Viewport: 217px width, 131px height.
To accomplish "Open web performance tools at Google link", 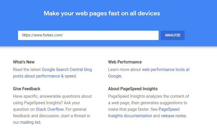I will click(166, 70).
